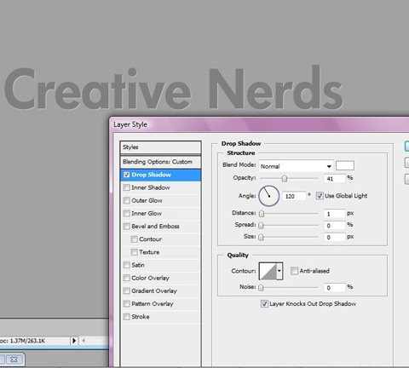Open the Styles section in Layer Style
This screenshot has height=368, width=409.
pos(160,147)
